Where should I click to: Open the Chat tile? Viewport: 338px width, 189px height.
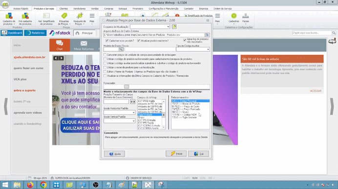click(x=60, y=45)
